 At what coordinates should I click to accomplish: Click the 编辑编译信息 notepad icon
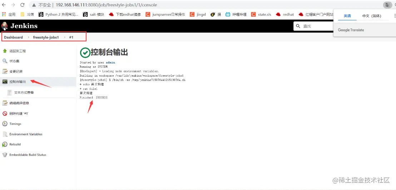pyautogui.click(x=5, y=103)
